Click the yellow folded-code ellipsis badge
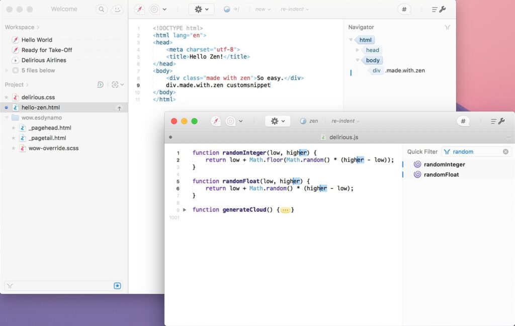This screenshot has height=326, width=515. [x=286, y=210]
